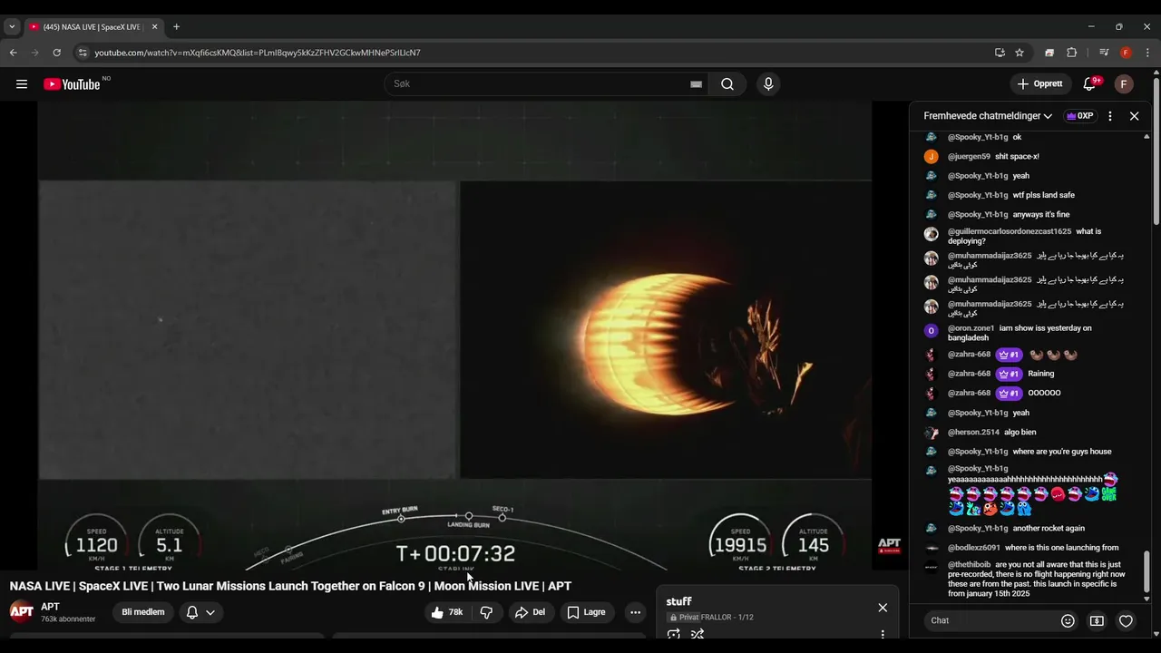
Task: Open the stuff playlist title
Action: (x=679, y=601)
